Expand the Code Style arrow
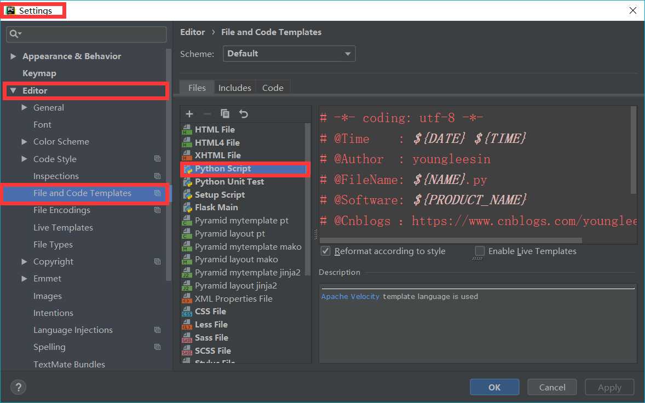 24,159
